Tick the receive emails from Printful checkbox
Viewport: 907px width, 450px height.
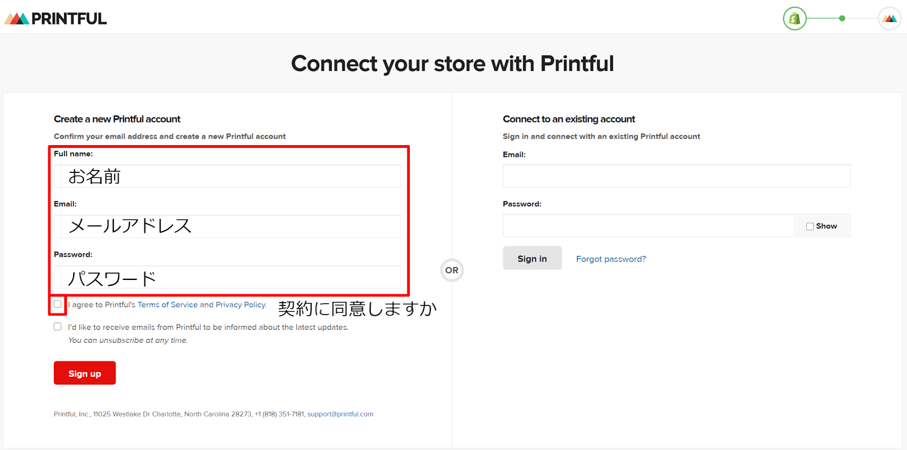click(x=58, y=326)
